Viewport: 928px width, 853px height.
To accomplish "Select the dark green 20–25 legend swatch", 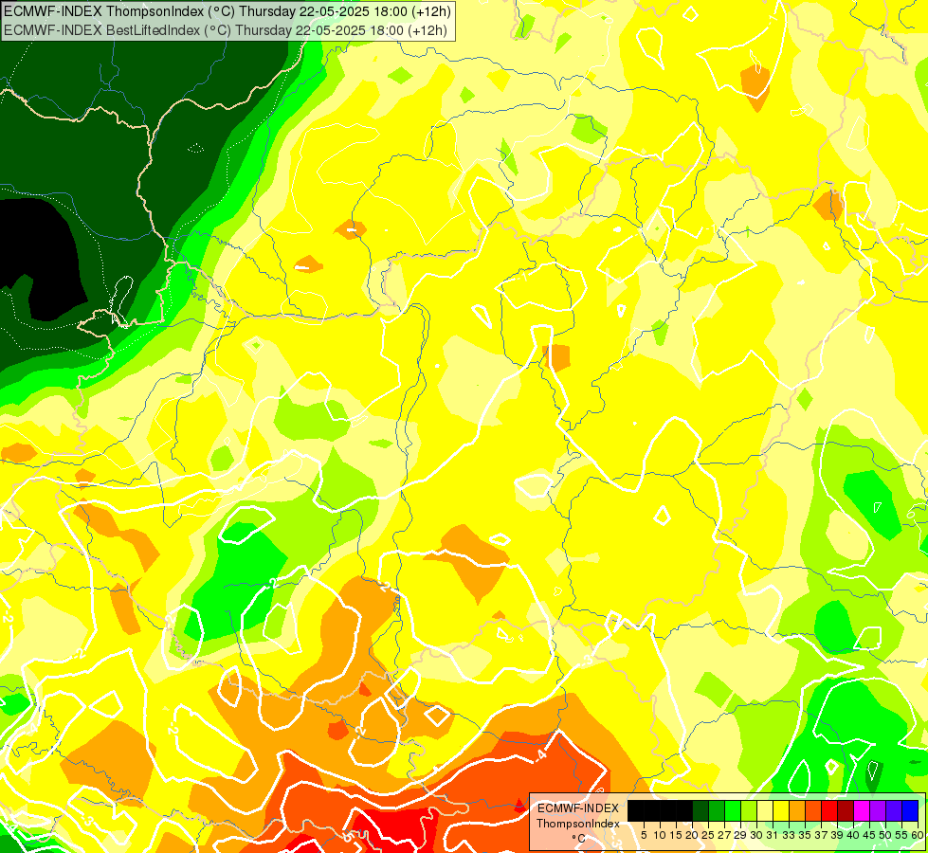I will pos(701,810).
